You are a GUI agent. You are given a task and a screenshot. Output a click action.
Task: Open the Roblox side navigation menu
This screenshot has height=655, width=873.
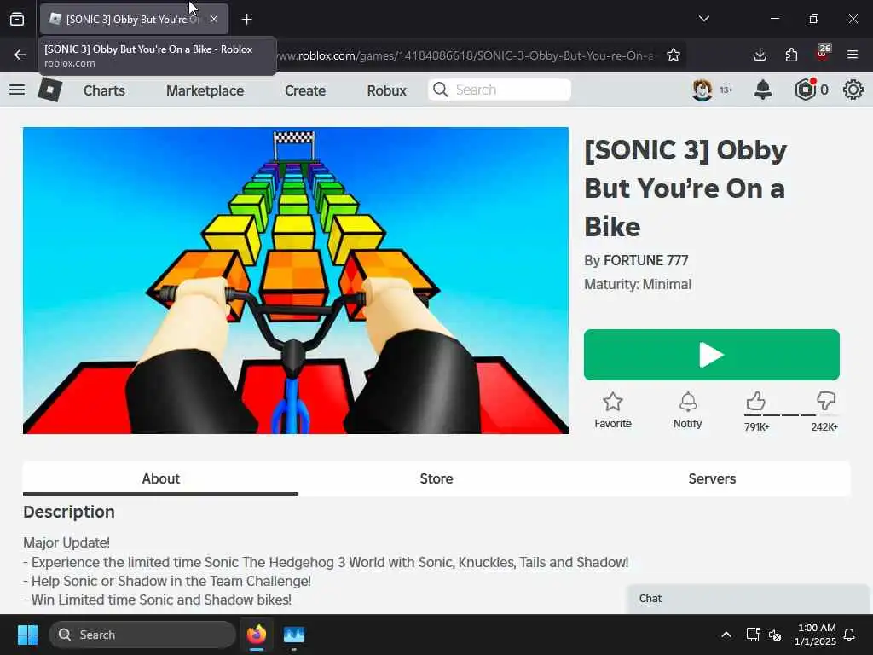17,89
